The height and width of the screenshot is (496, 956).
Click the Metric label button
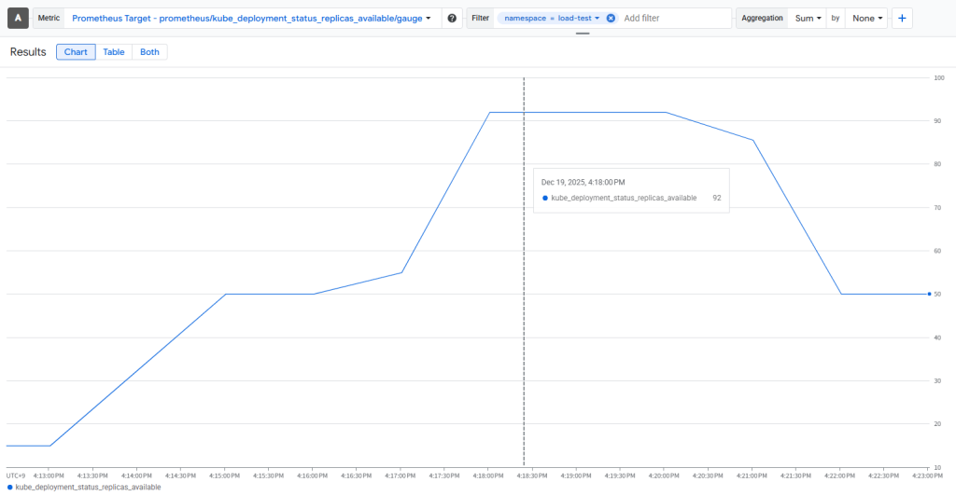[x=49, y=19]
